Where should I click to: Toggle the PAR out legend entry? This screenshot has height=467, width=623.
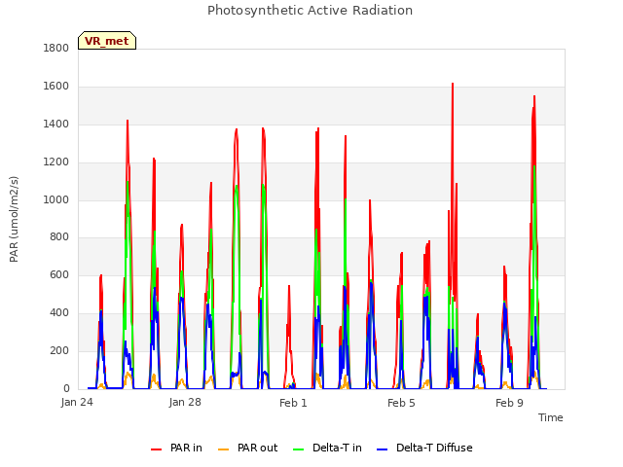pyautogui.click(x=248, y=448)
